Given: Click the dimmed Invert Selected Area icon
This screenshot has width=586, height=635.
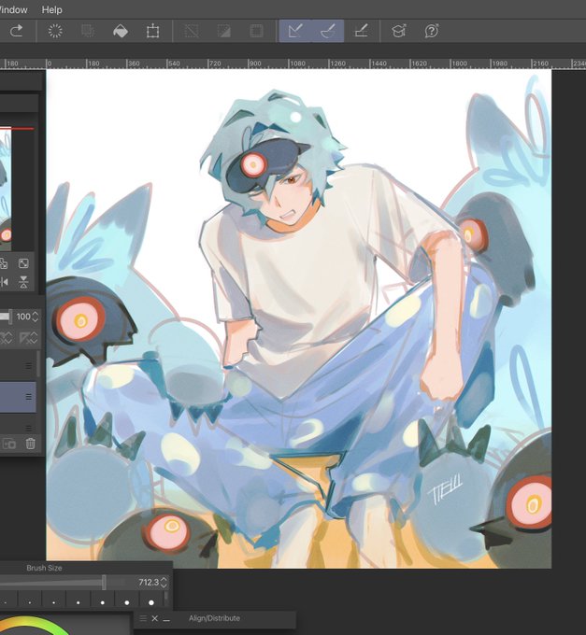Looking at the screenshot, I should (x=223, y=31).
